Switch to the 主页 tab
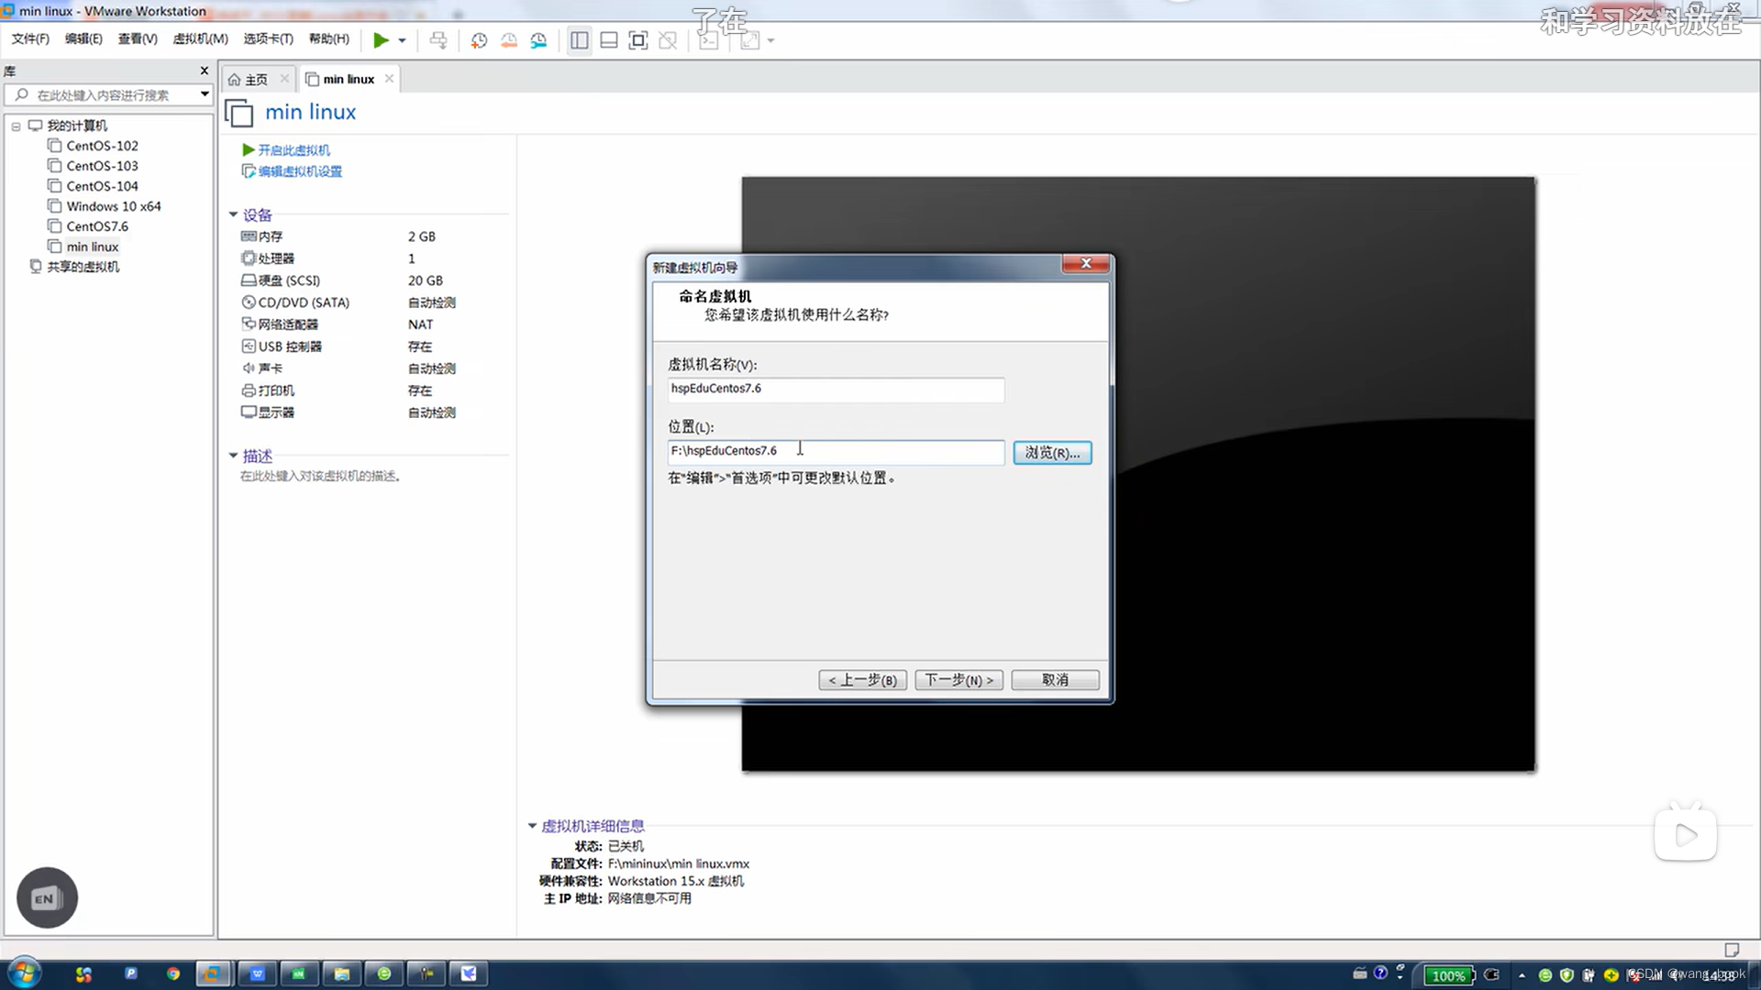This screenshot has width=1761, height=990. click(x=249, y=80)
